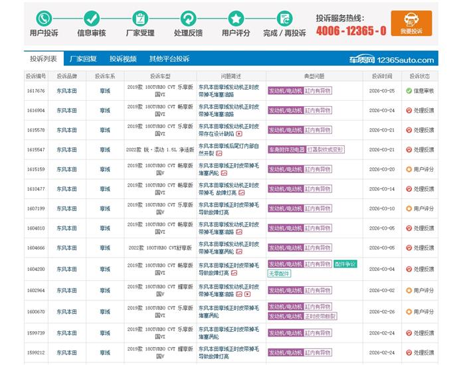Open the 投诉视频 tab
Image resolution: width=465 pixels, height=365 pixels.
(123, 58)
